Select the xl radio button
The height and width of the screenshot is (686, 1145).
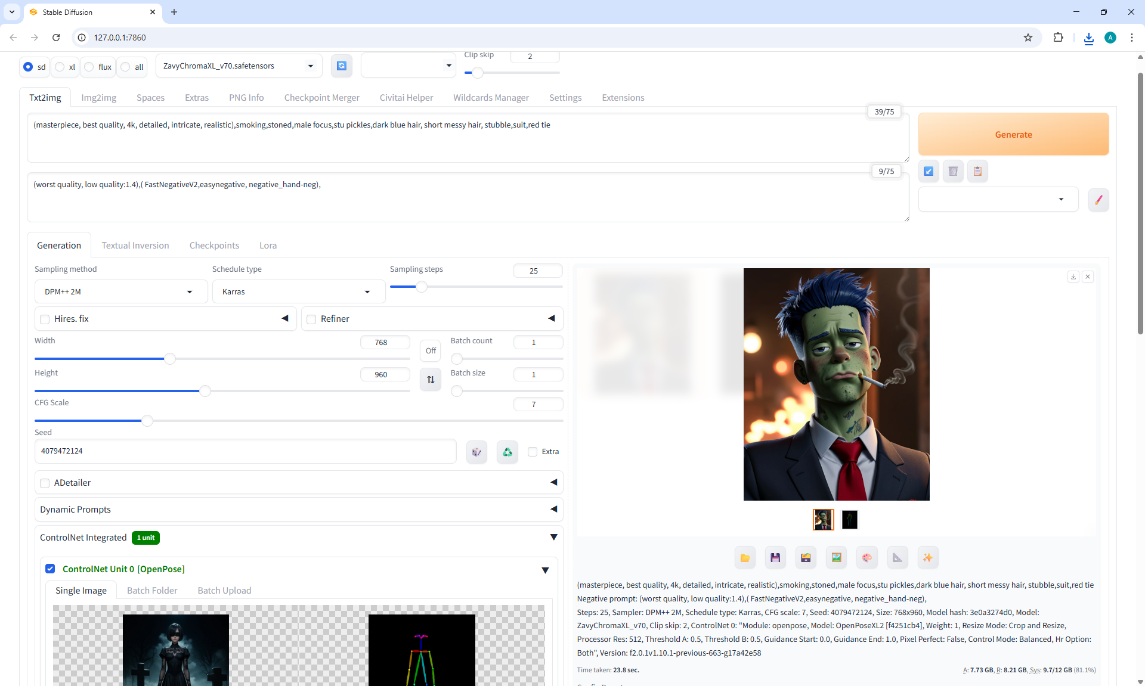point(60,67)
